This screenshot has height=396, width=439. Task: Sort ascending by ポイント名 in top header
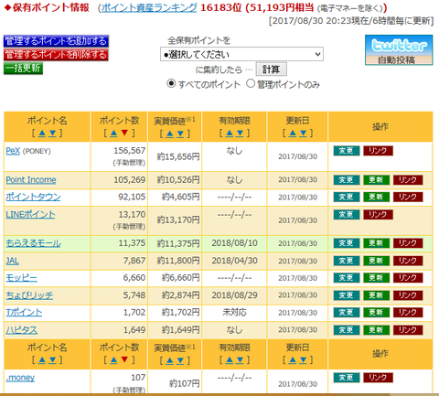tap(42, 134)
